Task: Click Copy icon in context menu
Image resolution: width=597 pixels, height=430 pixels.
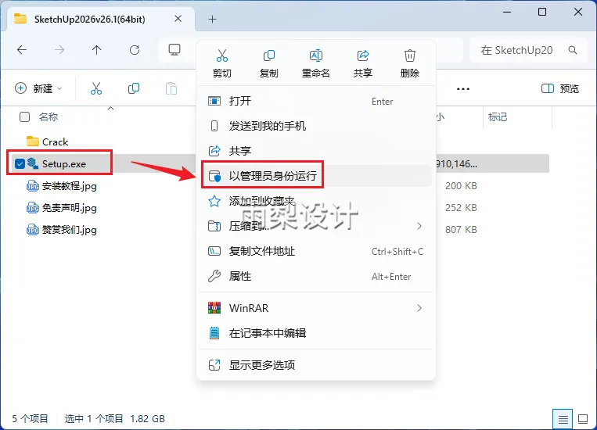Action: 269,56
